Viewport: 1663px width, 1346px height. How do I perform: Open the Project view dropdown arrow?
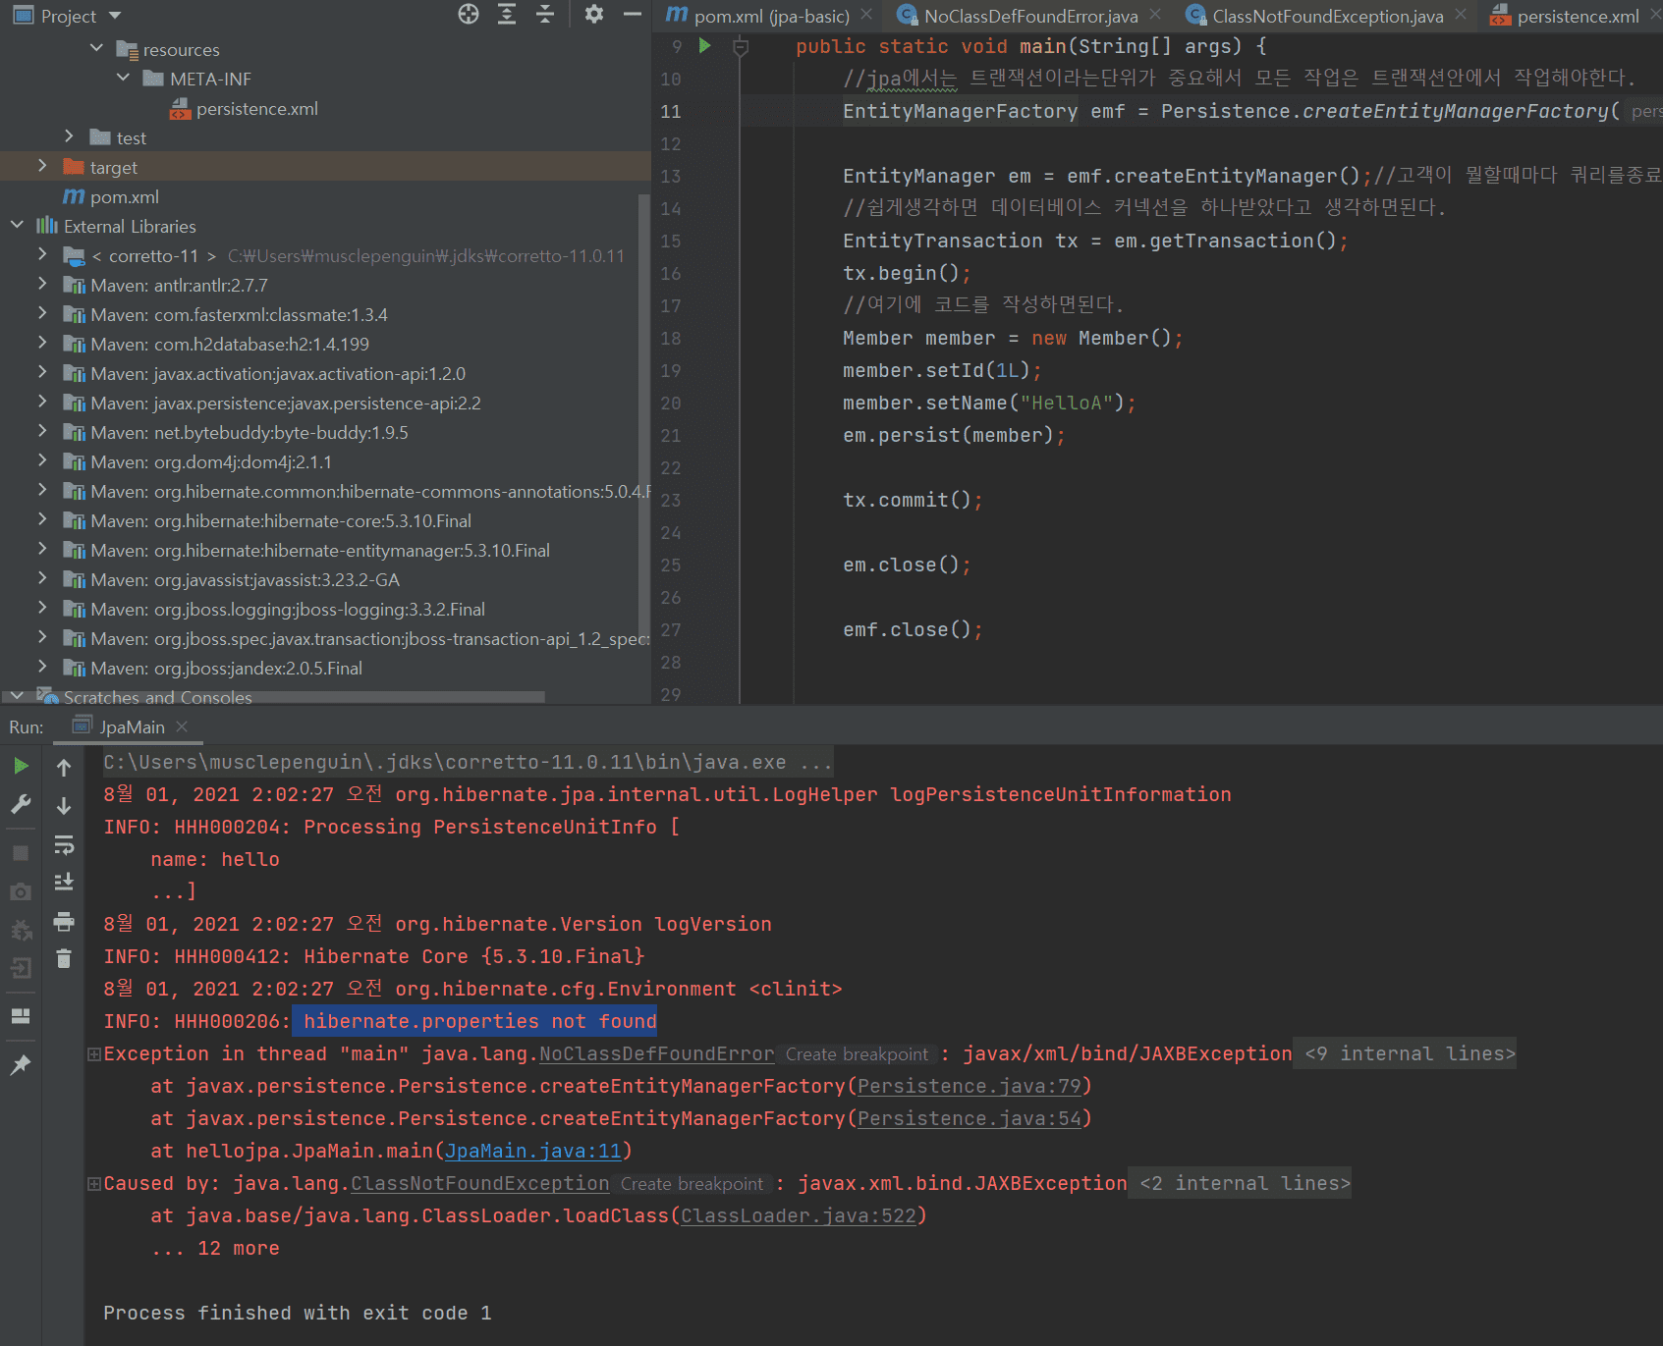(115, 16)
